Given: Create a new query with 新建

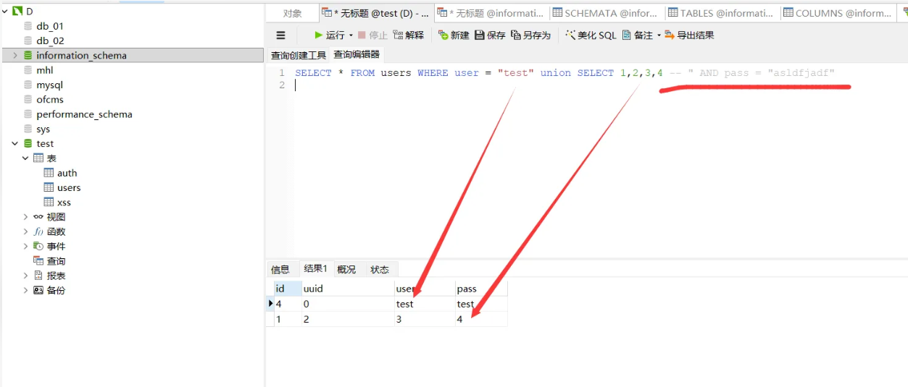Looking at the screenshot, I should click(x=454, y=35).
